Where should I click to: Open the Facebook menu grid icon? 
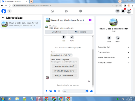117,11
